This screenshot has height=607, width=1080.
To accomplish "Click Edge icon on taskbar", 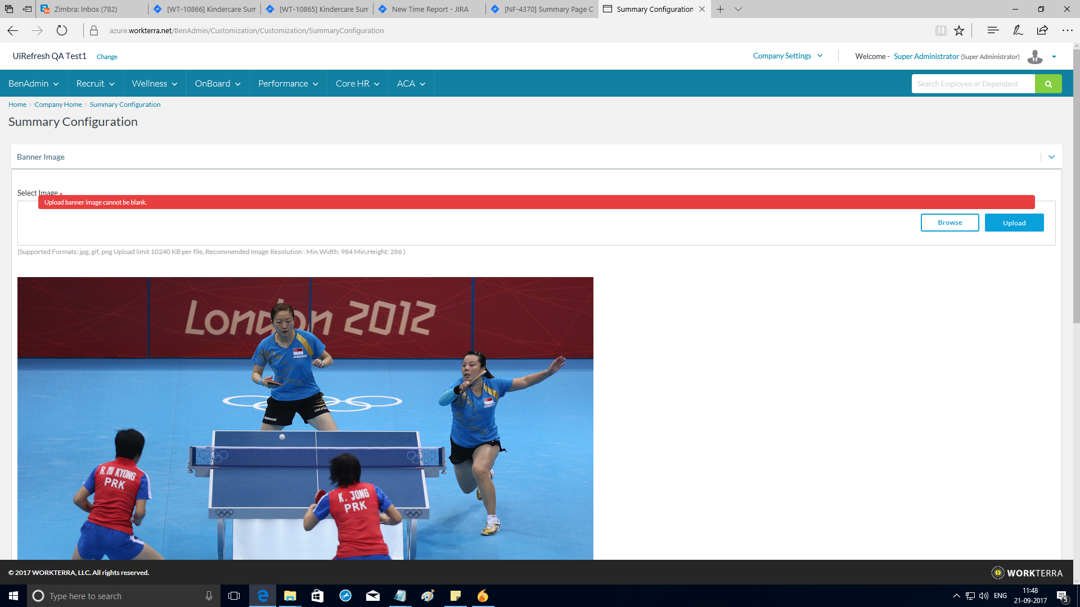I will point(263,596).
